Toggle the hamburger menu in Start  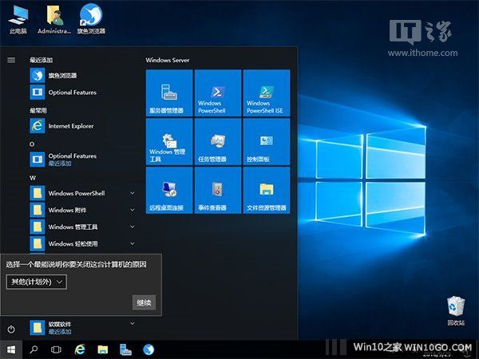11,60
